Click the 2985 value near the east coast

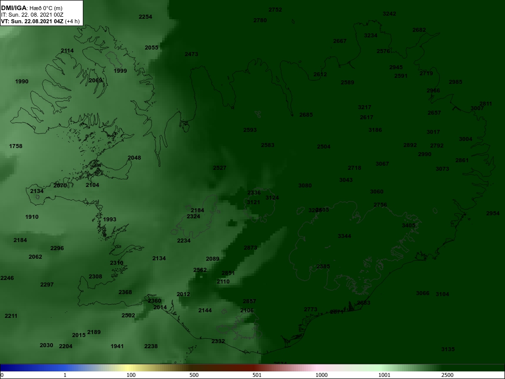click(456, 82)
